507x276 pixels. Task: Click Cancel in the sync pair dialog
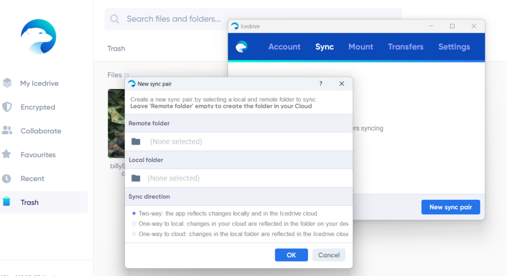pyautogui.click(x=329, y=255)
